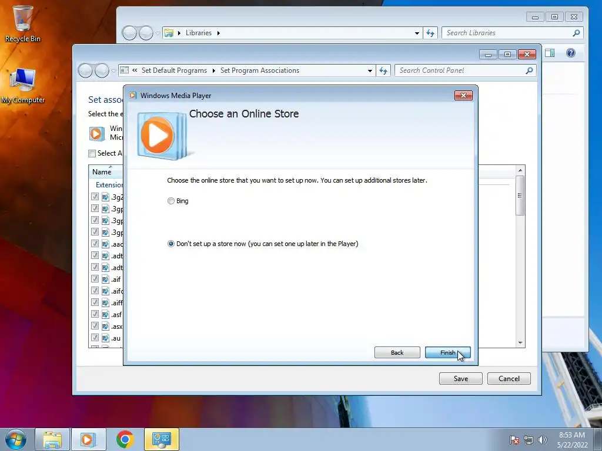Image resolution: width=602 pixels, height=451 pixels.
Task: Click the double chevron in the Control Panel breadcrumb
Action: pos(135,70)
